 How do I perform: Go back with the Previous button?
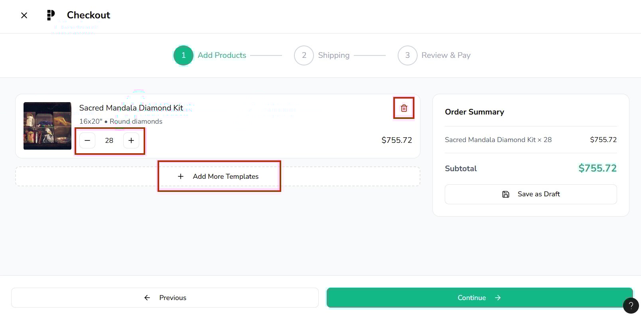point(165,298)
